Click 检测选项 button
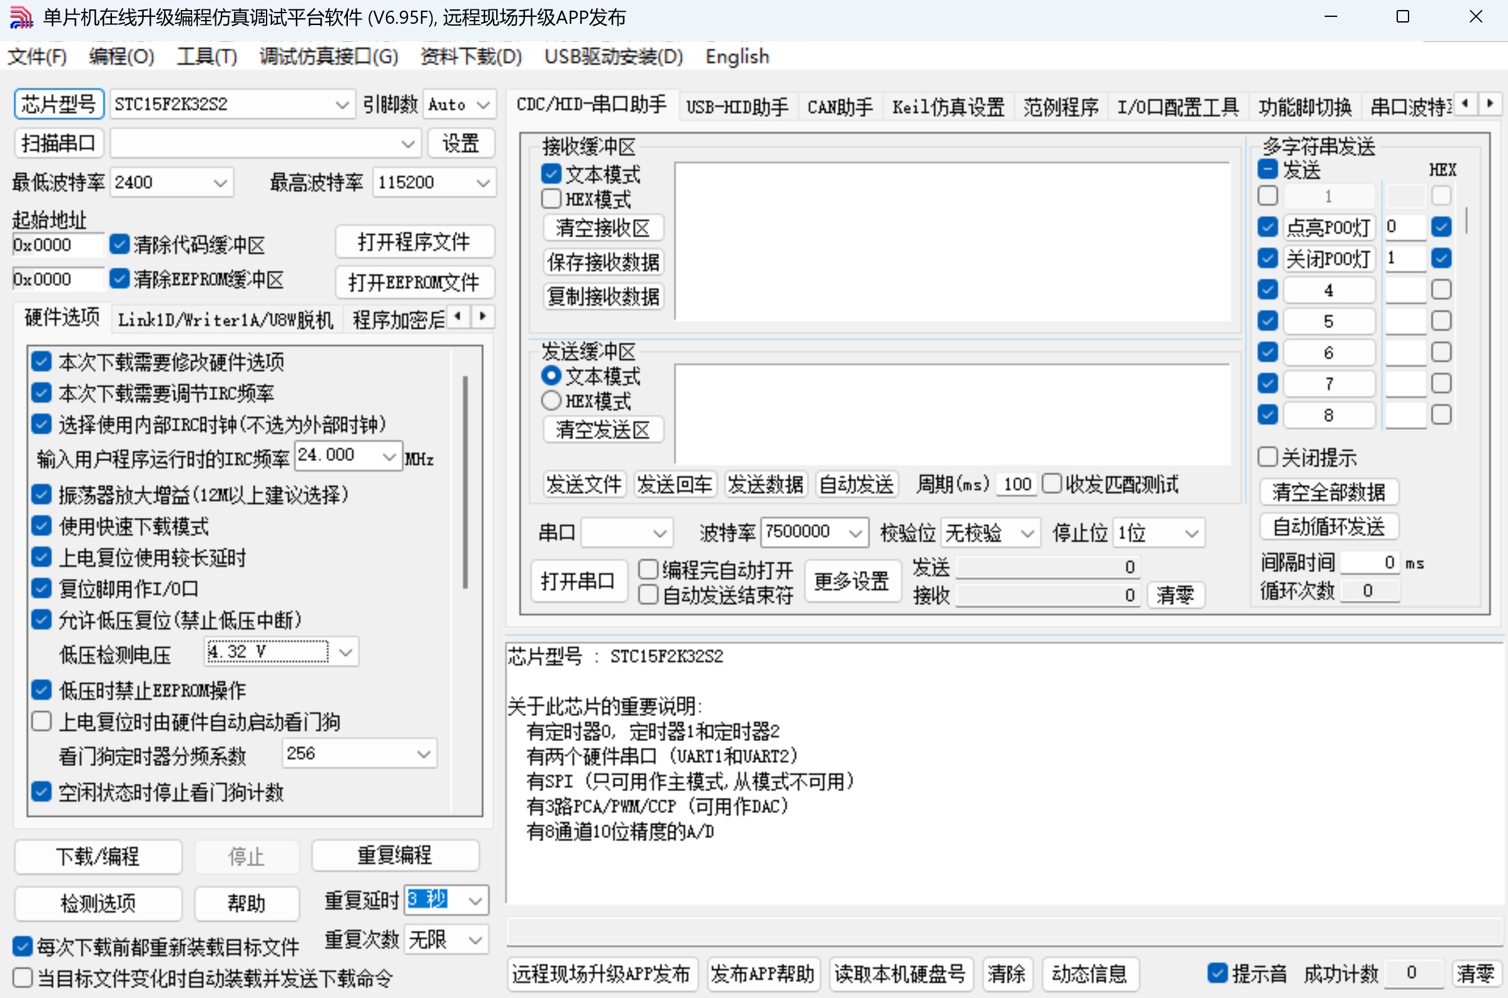This screenshot has width=1508, height=998. pyautogui.click(x=98, y=903)
